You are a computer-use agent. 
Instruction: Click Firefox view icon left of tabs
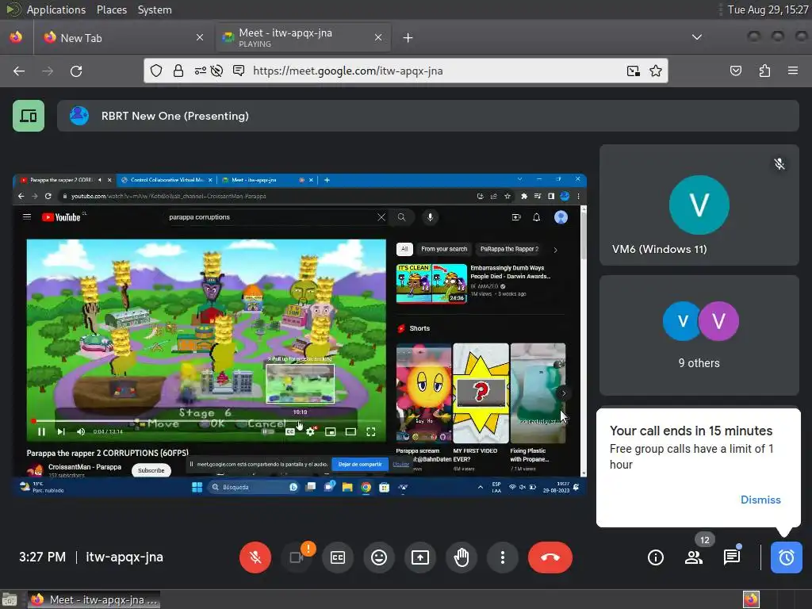pos(17,37)
